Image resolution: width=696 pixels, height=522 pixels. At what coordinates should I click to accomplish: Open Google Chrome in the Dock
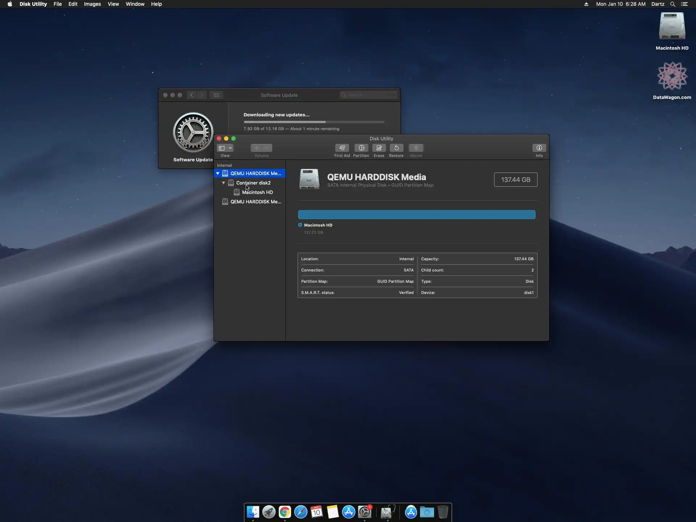coord(285,512)
